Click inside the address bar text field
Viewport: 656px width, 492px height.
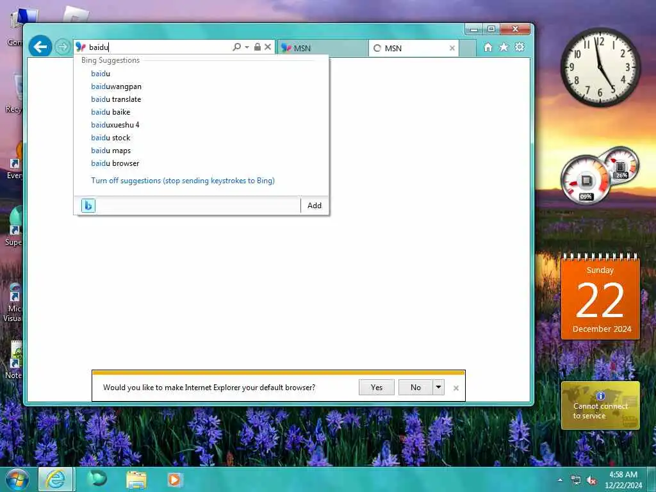159,47
